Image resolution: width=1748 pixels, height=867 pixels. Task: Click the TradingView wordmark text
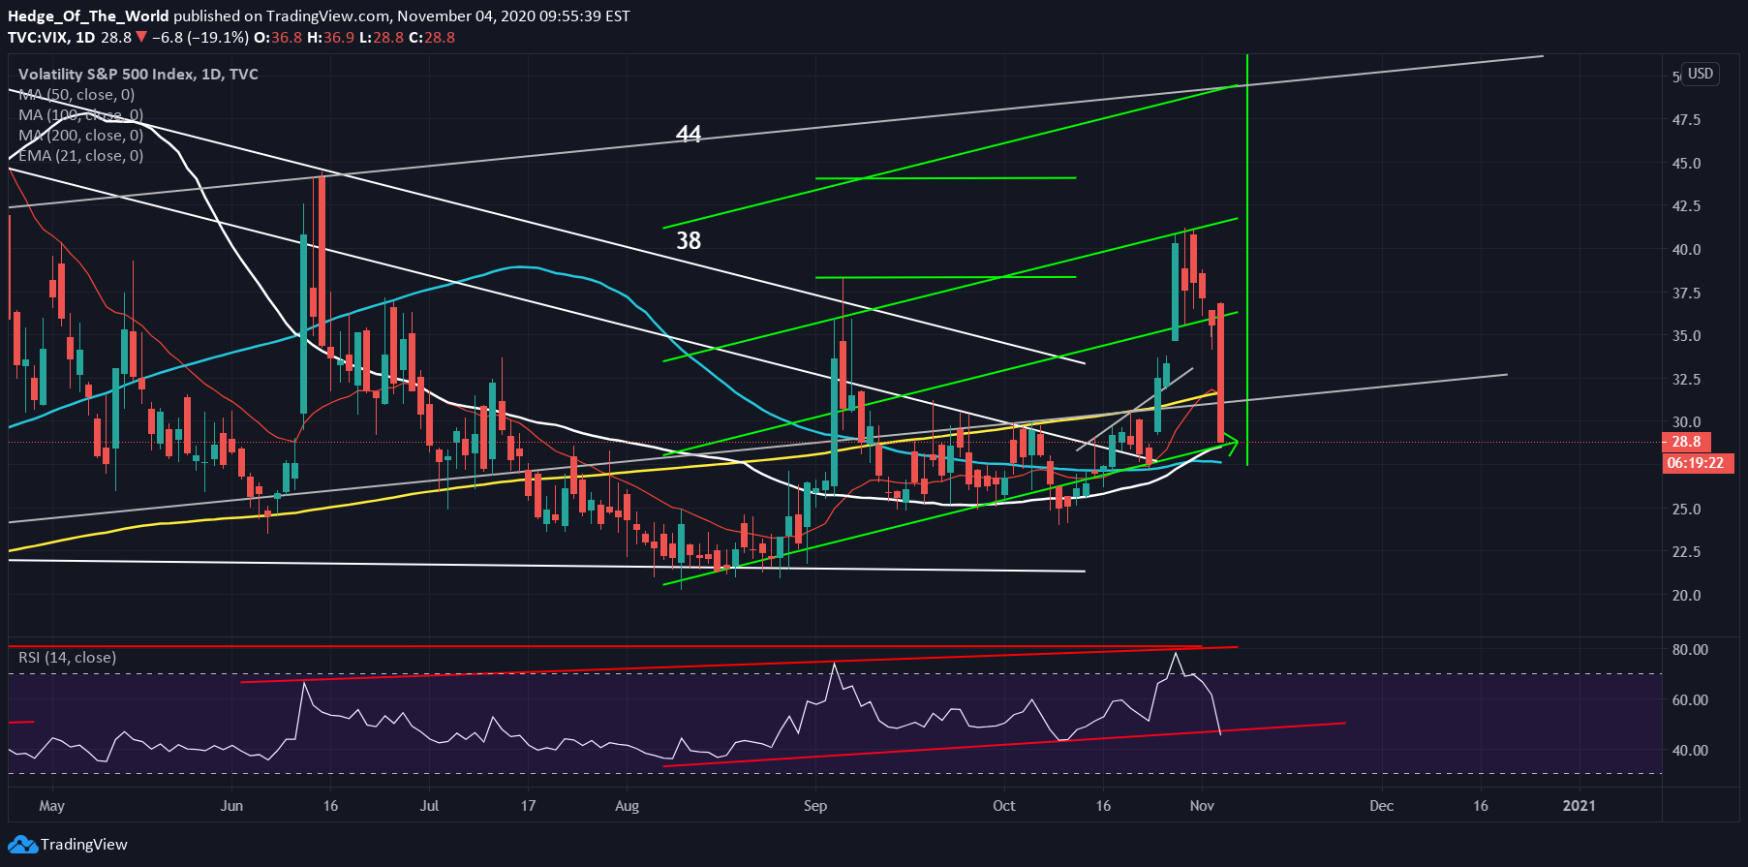tap(84, 845)
